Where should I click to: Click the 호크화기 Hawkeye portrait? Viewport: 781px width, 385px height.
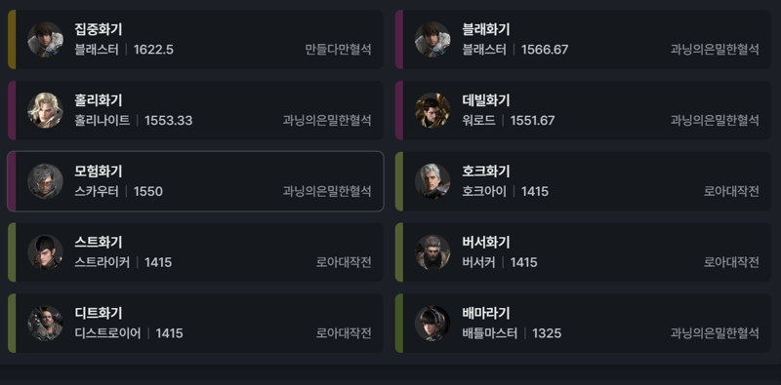(432, 181)
